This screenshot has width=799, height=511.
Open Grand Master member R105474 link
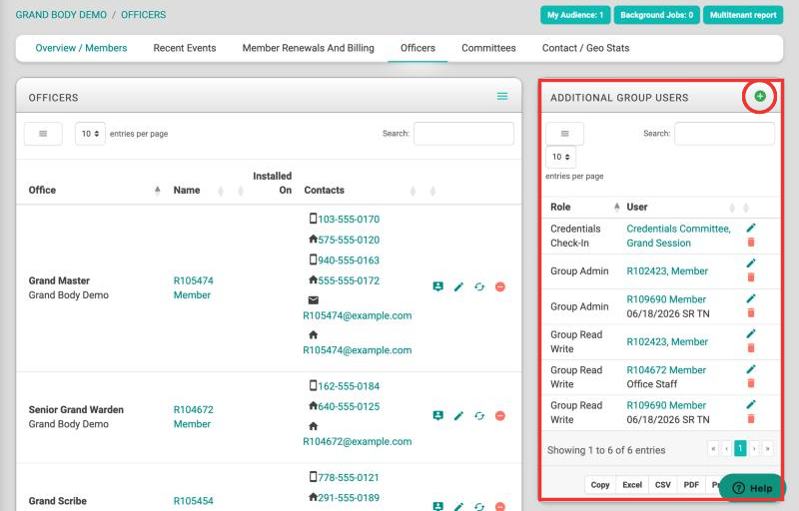point(193,288)
